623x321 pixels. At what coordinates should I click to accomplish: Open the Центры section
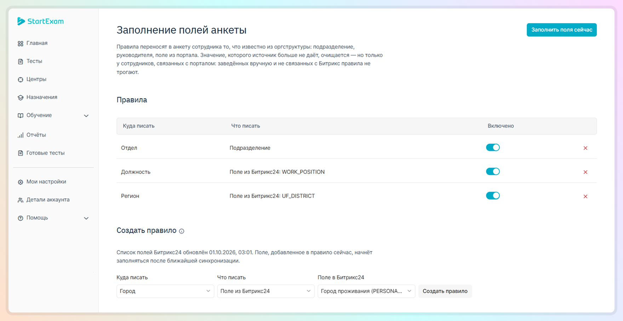[x=36, y=79]
